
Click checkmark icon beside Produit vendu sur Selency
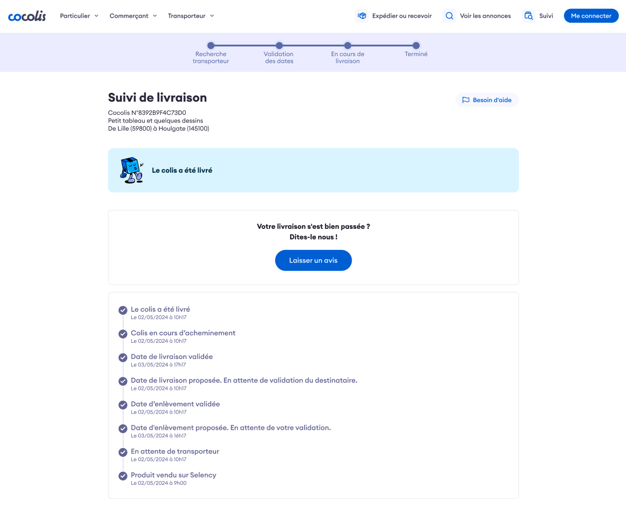(x=123, y=476)
